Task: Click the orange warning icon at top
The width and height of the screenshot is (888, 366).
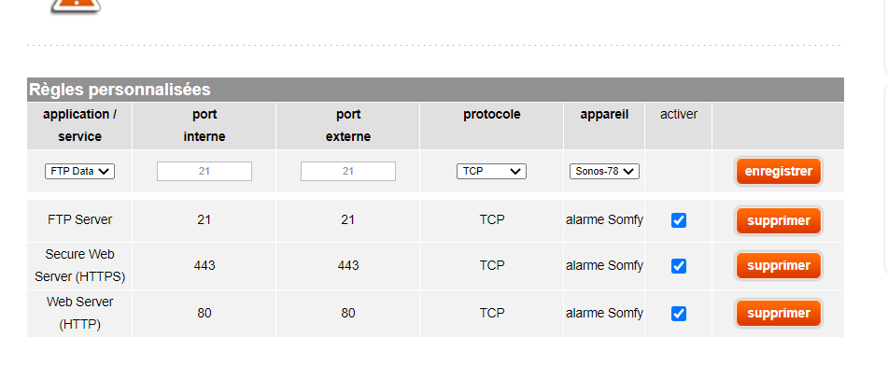Action: coord(76,7)
